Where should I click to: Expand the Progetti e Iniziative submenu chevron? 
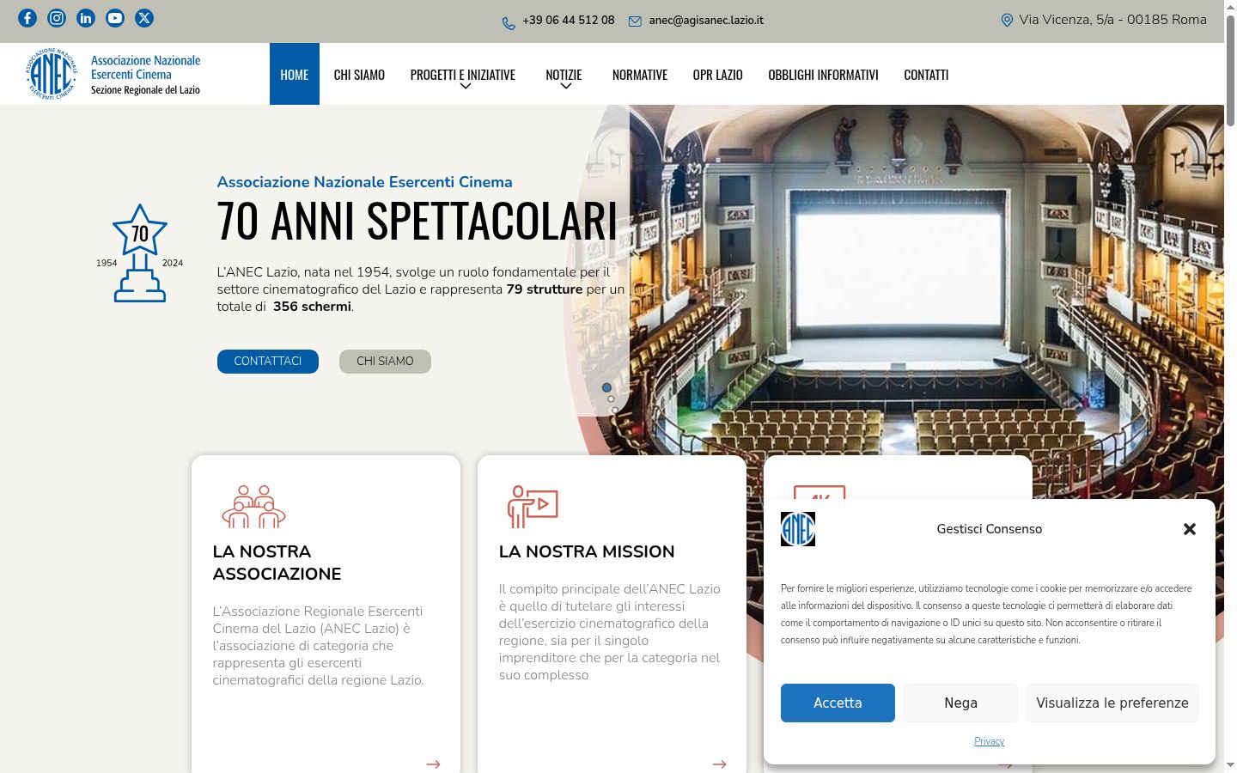[465, 86]
